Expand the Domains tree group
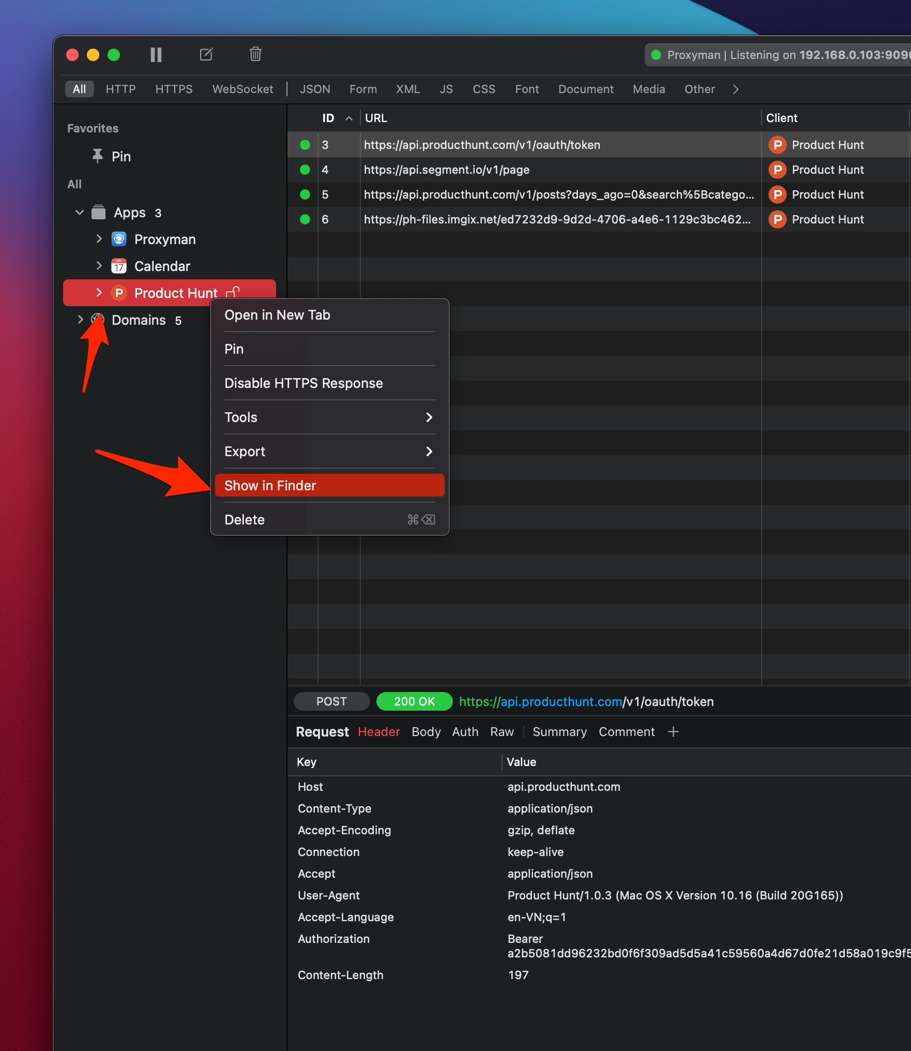This screenshot has height=1051, width=911. click(x=80, y=320)
